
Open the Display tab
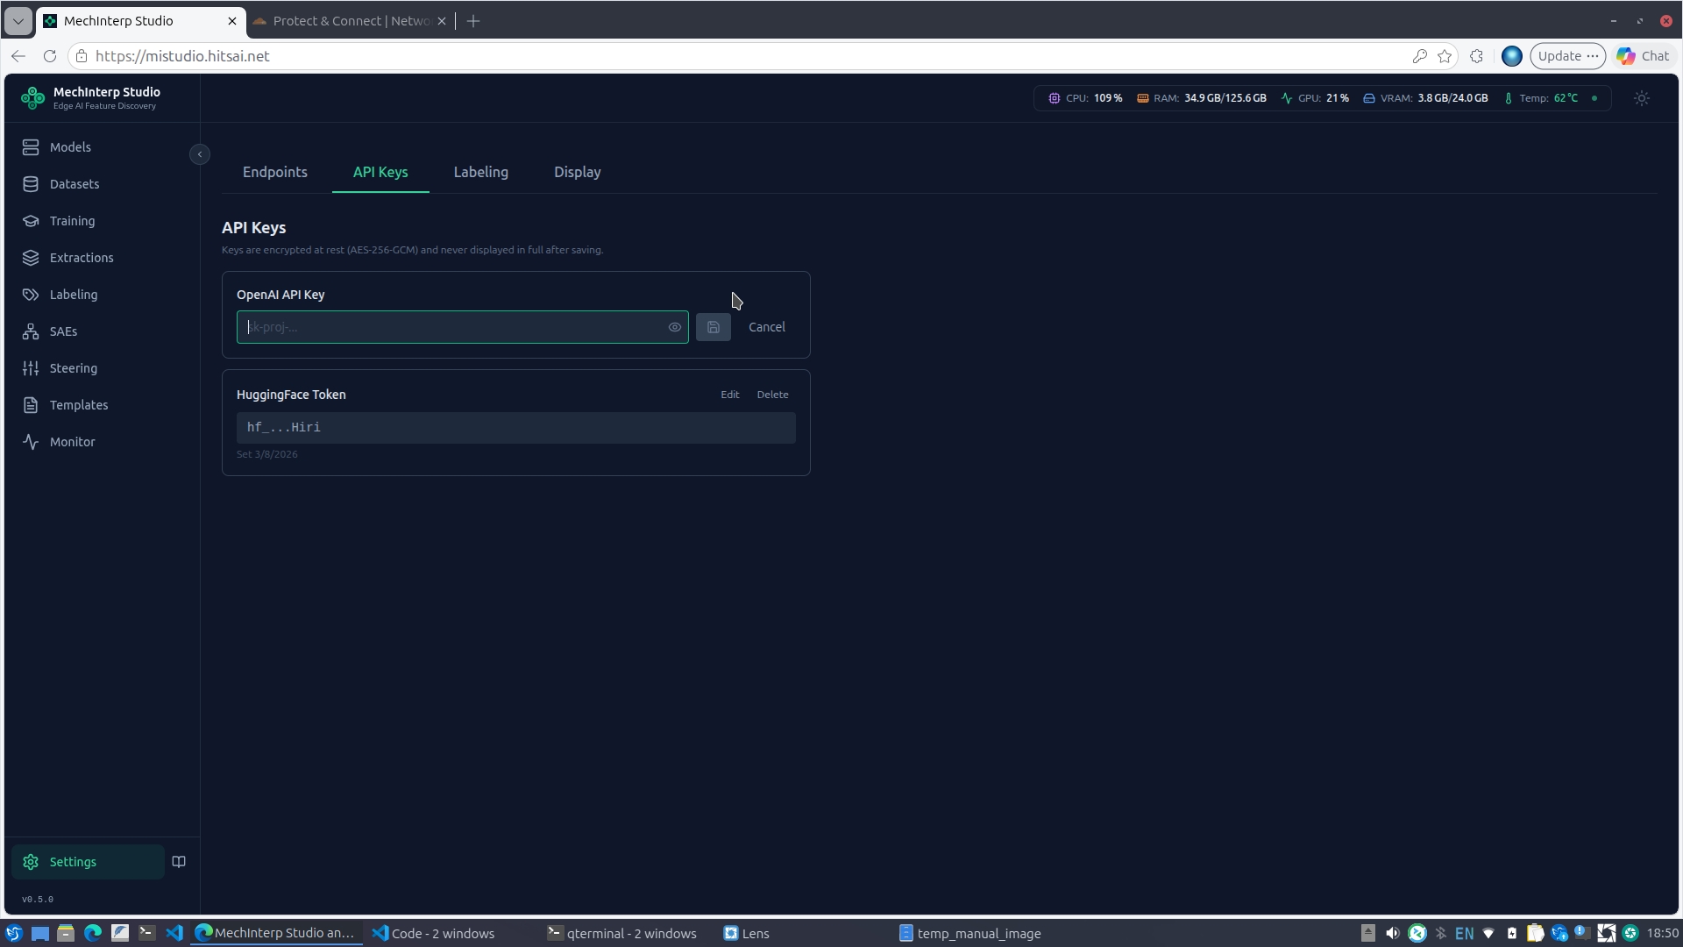pos(577,172)
